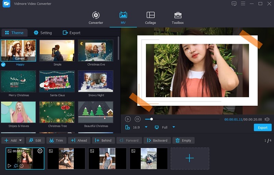This screenshot has width=274, height=175.
Task: Switch to the Export tab
Action: 71,33
